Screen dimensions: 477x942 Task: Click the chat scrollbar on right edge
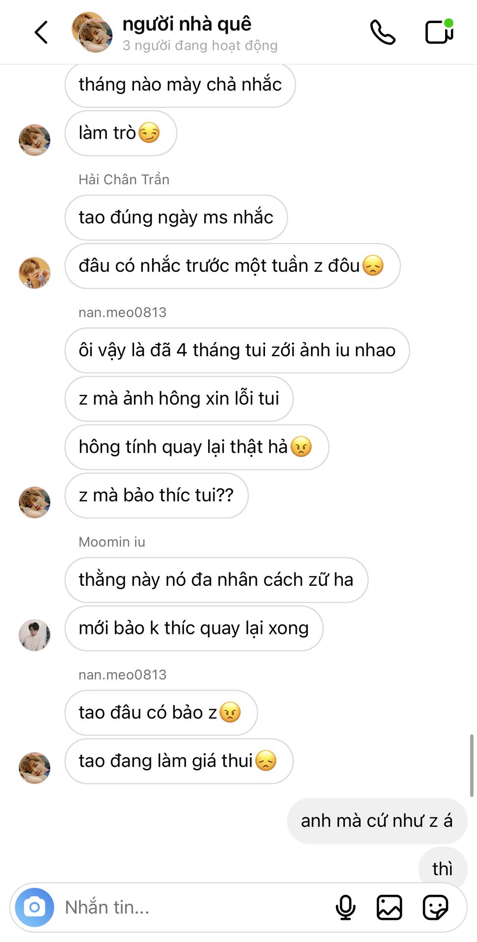point(472,765)
